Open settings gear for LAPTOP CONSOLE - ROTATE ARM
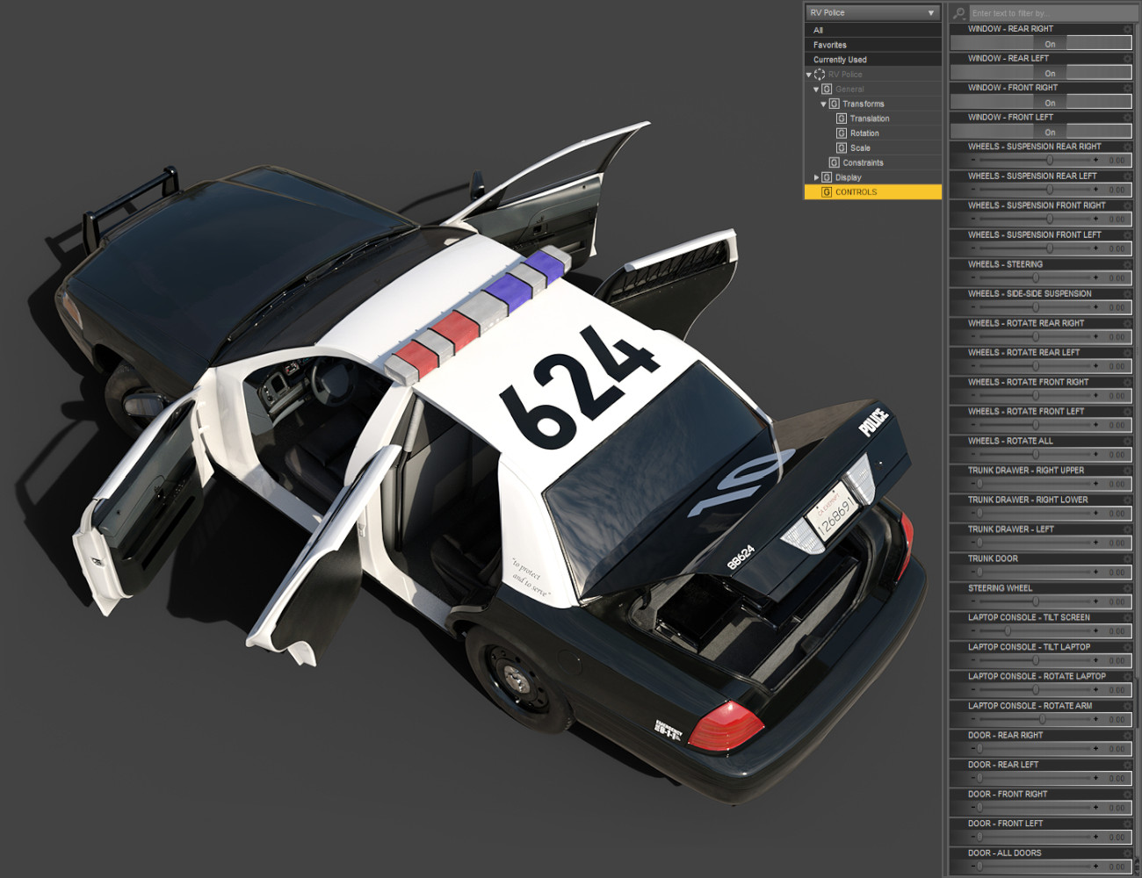 (1128, 706)
